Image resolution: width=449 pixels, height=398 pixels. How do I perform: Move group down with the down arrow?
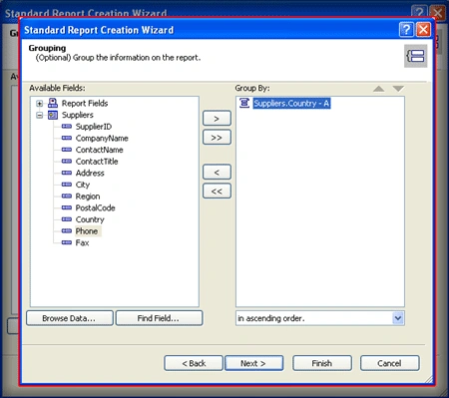pyautogui.click(x=398, y=89)
